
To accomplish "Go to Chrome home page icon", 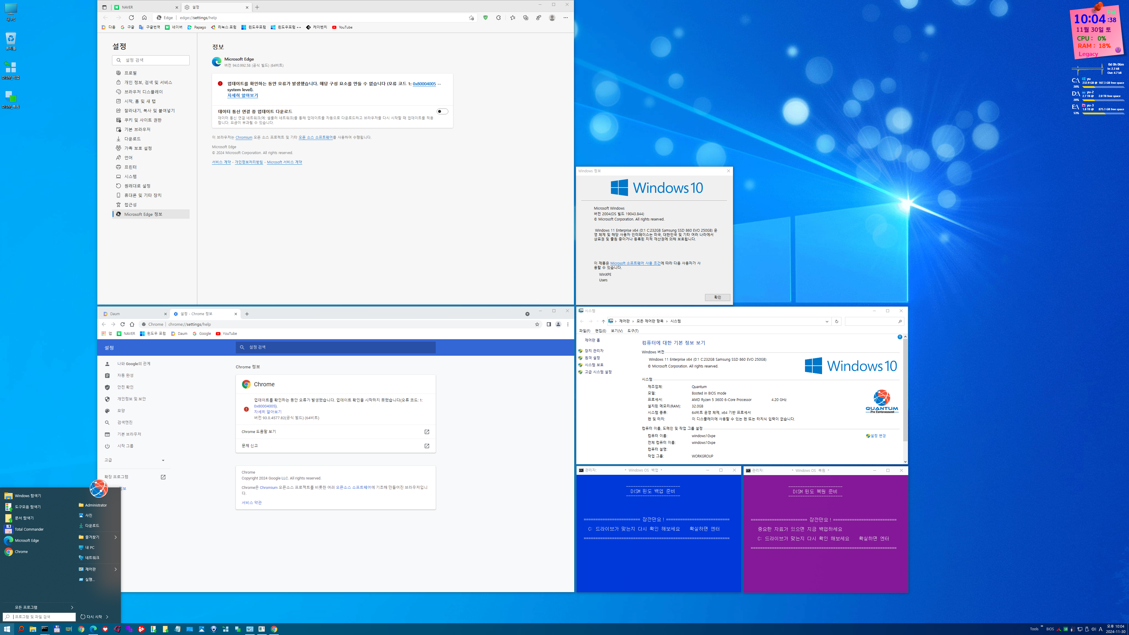I will pyautogui.click(x=132, y=324).
